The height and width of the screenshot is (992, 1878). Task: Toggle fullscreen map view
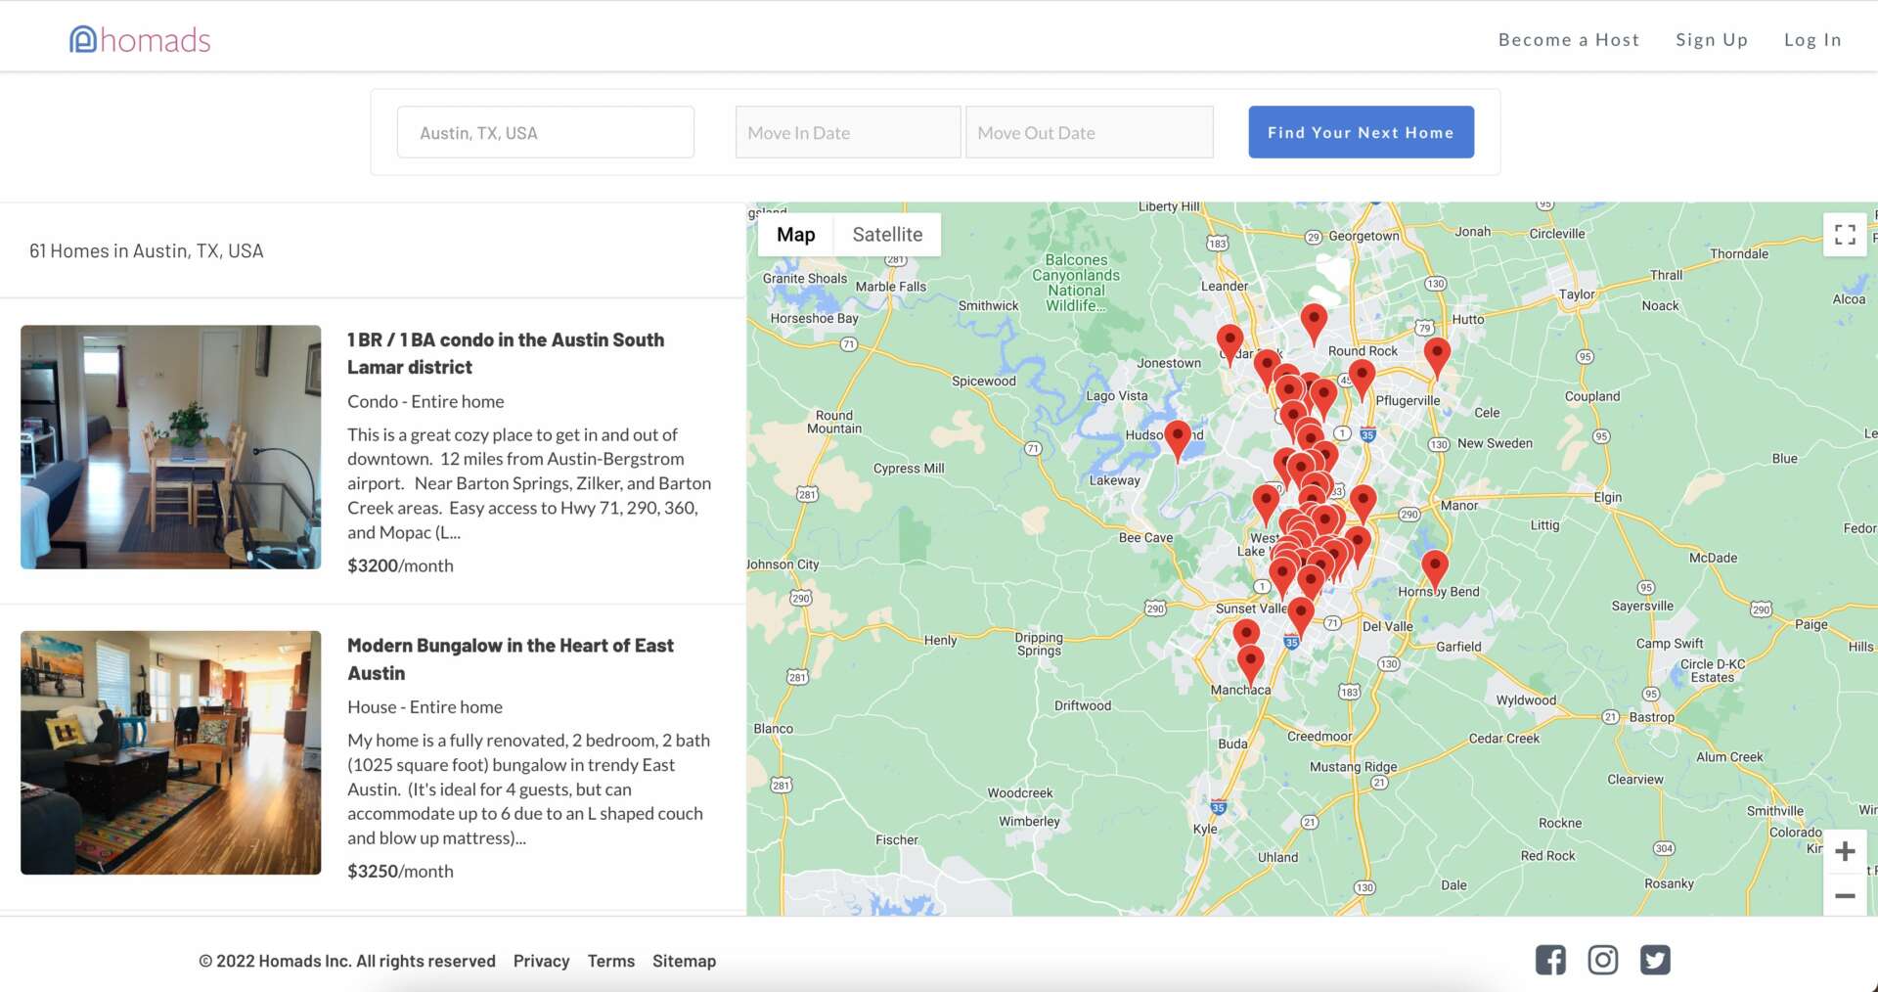1845,235
